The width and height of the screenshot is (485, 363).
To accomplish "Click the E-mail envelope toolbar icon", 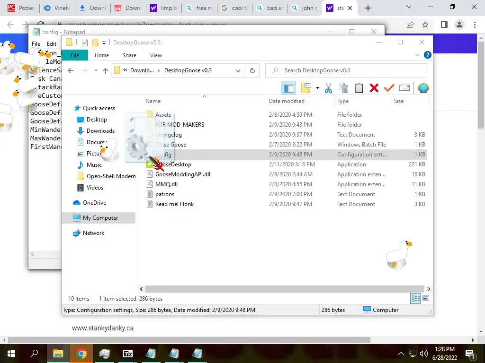I will [404, 88].
